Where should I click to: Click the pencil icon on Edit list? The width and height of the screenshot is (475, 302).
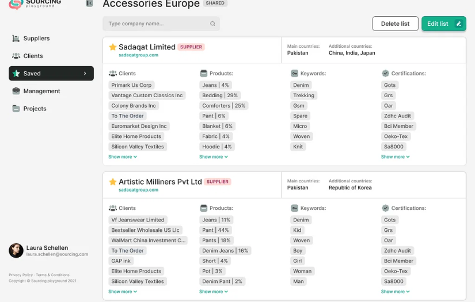tap(459, 24)
